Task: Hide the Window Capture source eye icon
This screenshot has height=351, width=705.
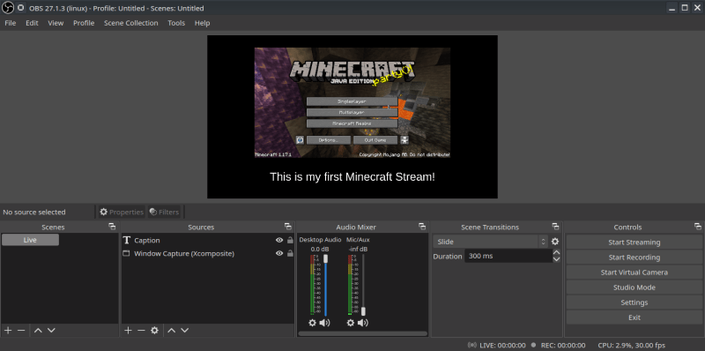Action: [x=279, y=253]
